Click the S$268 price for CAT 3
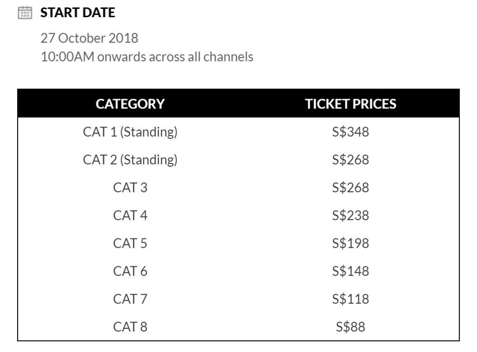 [350, 188]
